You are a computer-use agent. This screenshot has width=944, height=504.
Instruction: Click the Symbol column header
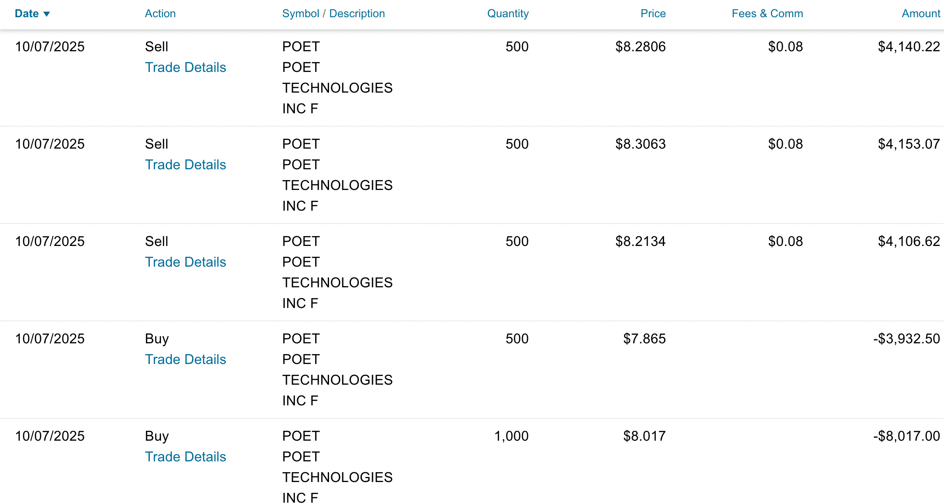coord(300,14)
